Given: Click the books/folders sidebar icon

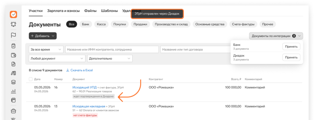Looking at the screenshot, I should 13,73.
